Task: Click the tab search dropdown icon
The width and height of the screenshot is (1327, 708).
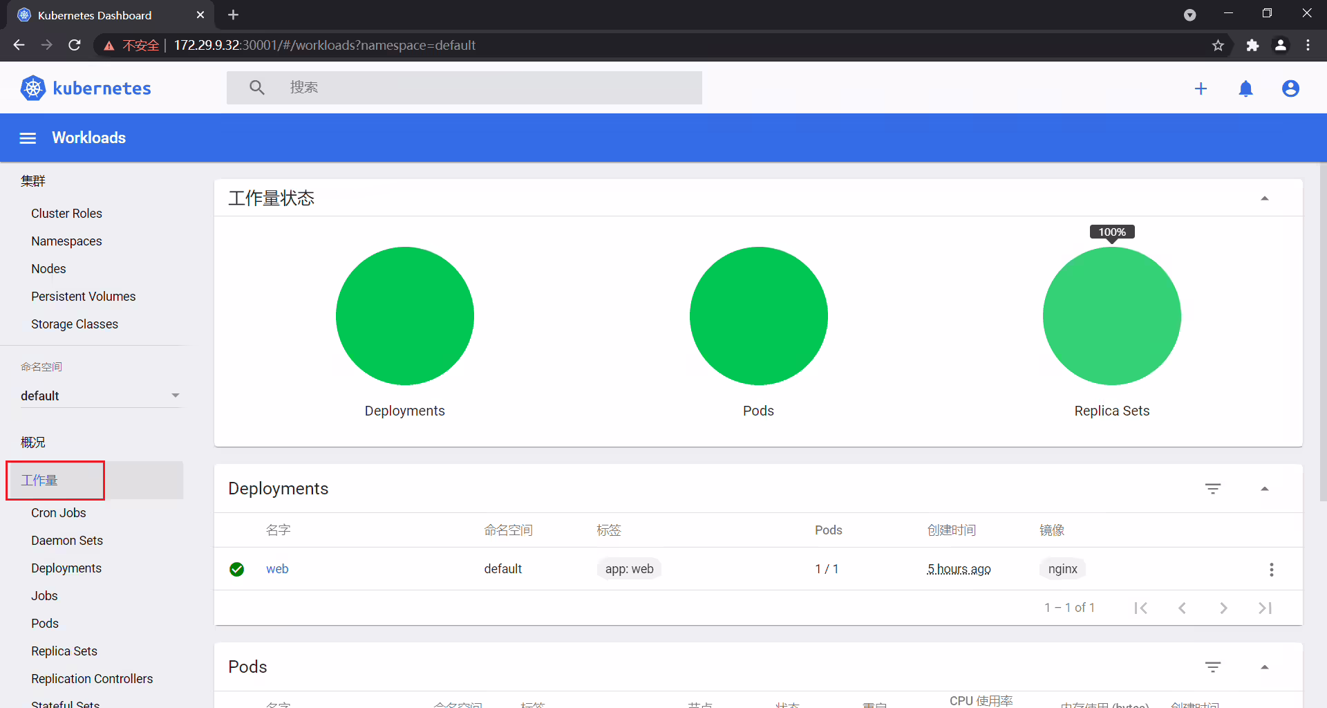Action: [1189, 15]
